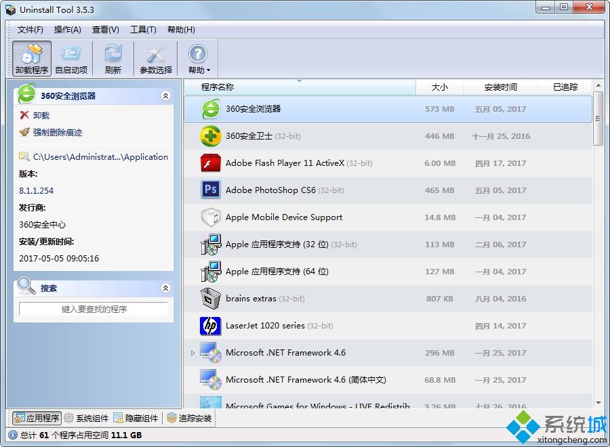This screenshot has height=447, width=610.
Task: Click the 2017-05-05 09:05:16 install time
Action: (59, 259)
